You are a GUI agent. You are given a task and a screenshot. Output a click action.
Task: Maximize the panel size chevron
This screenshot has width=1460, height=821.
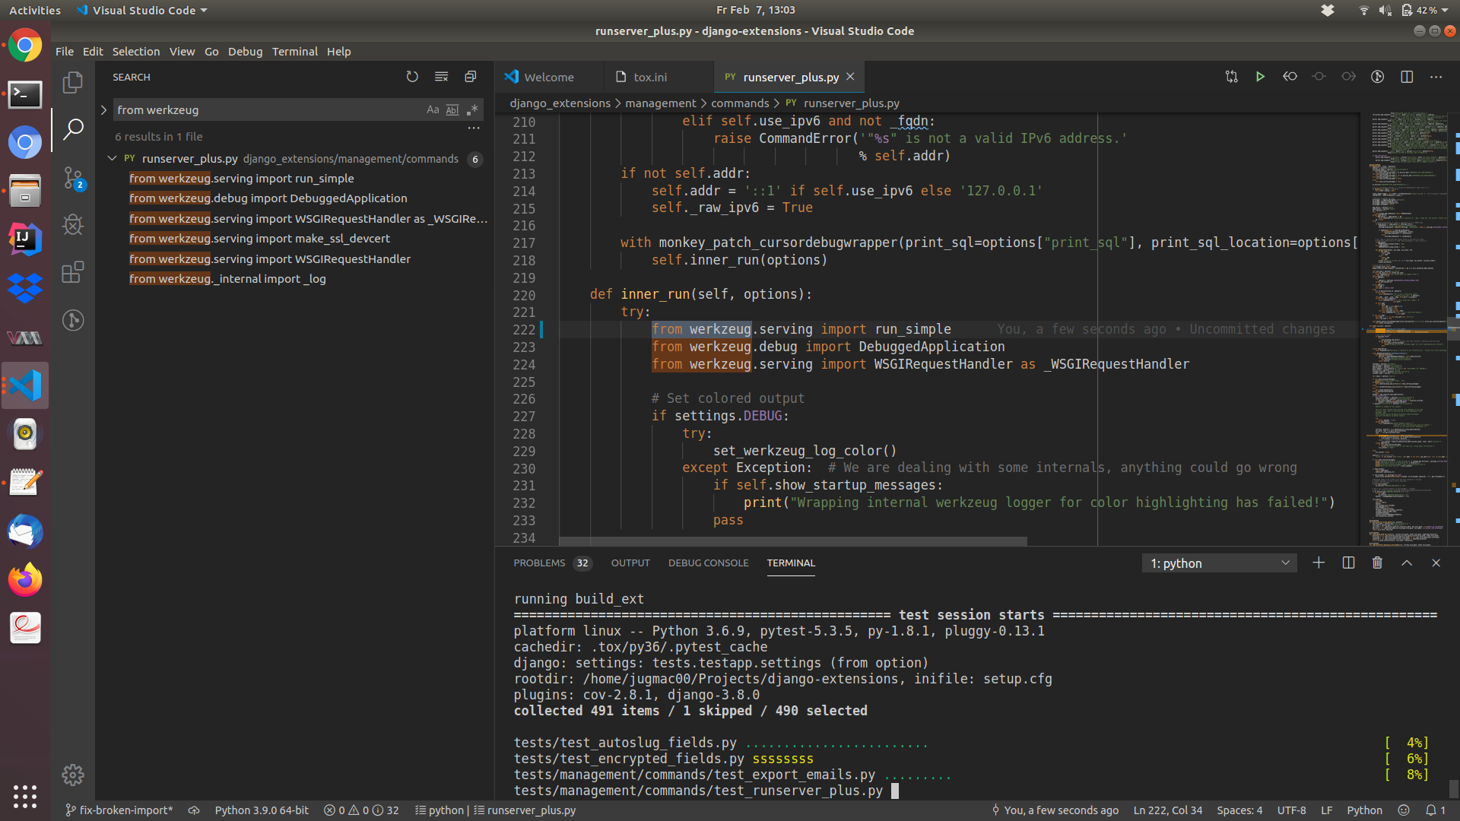tap(1407, 563)
